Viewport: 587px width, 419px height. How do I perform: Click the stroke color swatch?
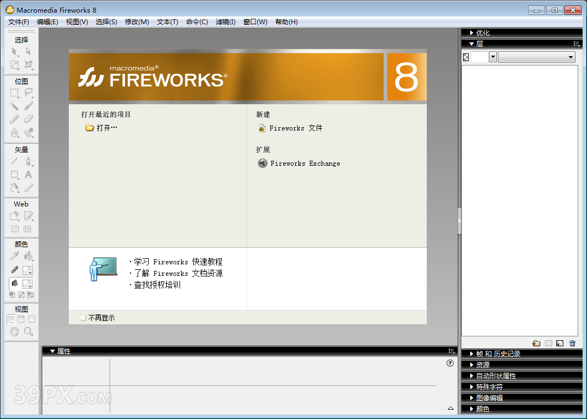tap(27, 270)
